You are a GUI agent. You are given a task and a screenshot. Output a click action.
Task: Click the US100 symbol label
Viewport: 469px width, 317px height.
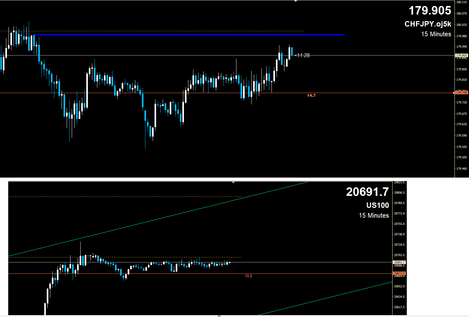(x=377, y=205)
